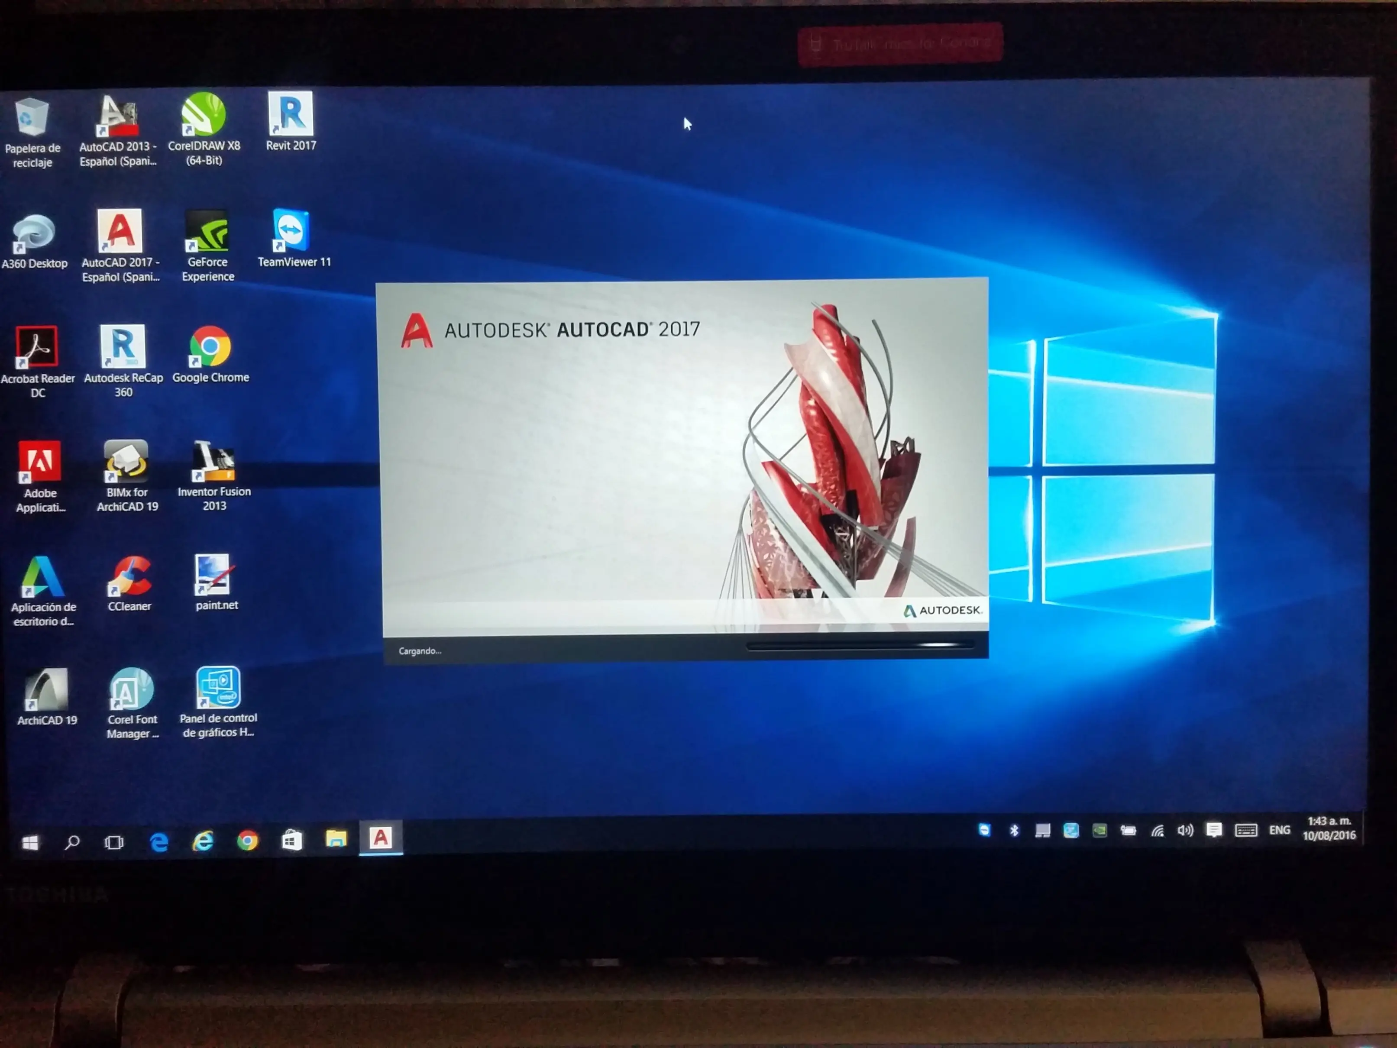Select the BIMx for ArchiCAD 19 shortcut
The height and width of the screenshot is (1048, 1397).
127,476
